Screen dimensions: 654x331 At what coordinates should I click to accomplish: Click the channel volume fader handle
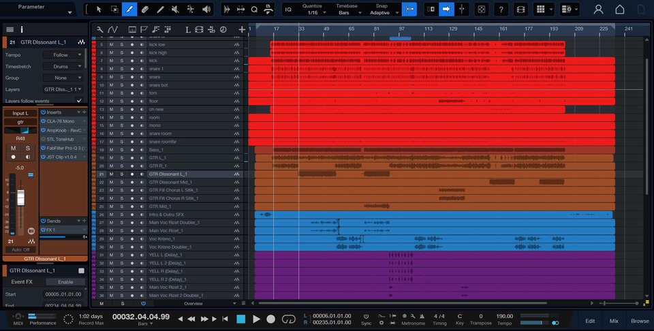pos(21,198)
